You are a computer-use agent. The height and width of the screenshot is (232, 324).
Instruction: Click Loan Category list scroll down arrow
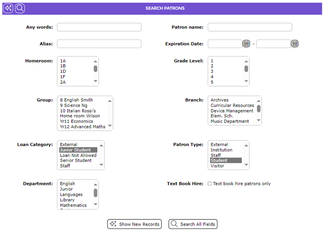pos(101,165)
